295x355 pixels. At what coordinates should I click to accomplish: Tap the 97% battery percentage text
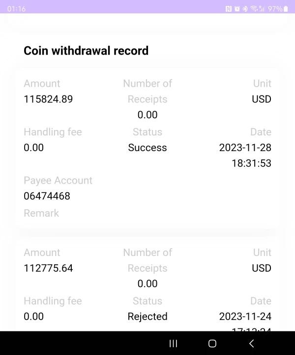[275, 9]
